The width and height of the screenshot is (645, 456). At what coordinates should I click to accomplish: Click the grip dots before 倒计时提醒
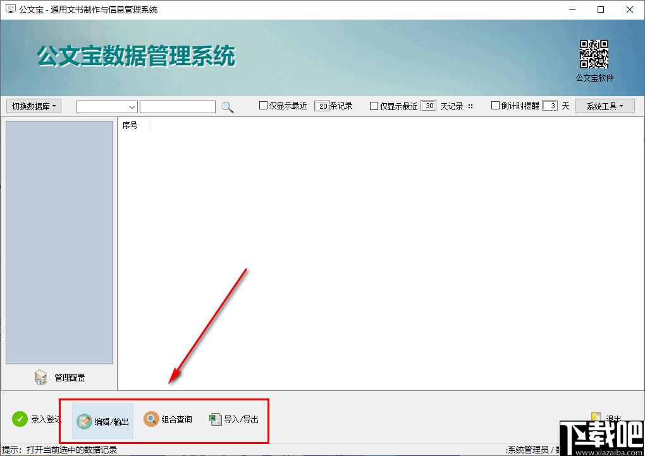470,106
